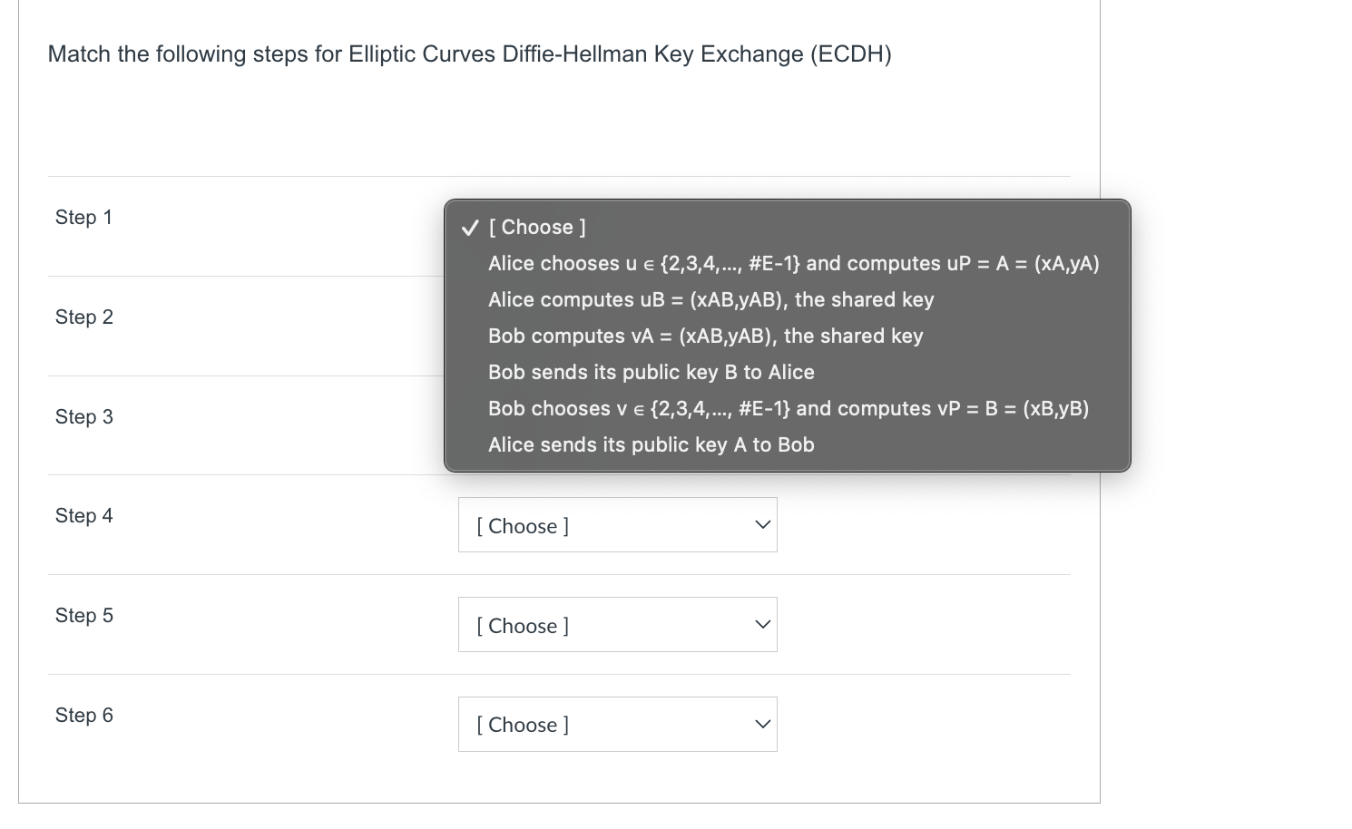Select "Bob sends its public key B to Alice"
The image size is (1352, 829).
pos(651,372)
